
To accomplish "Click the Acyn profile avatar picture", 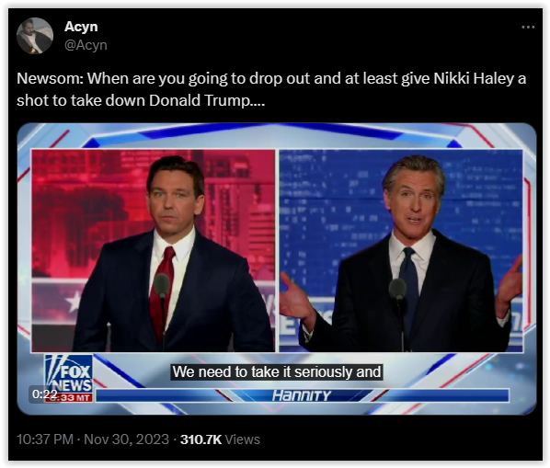I will coord(35,36).
